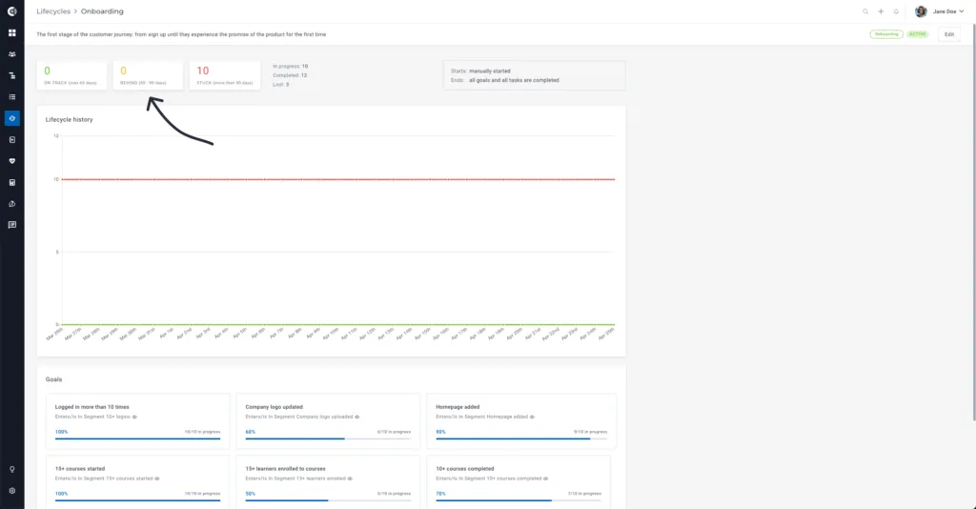Click the "In progress: 10" text
Screen dimensions: 976x509
(x=290, y=66)
